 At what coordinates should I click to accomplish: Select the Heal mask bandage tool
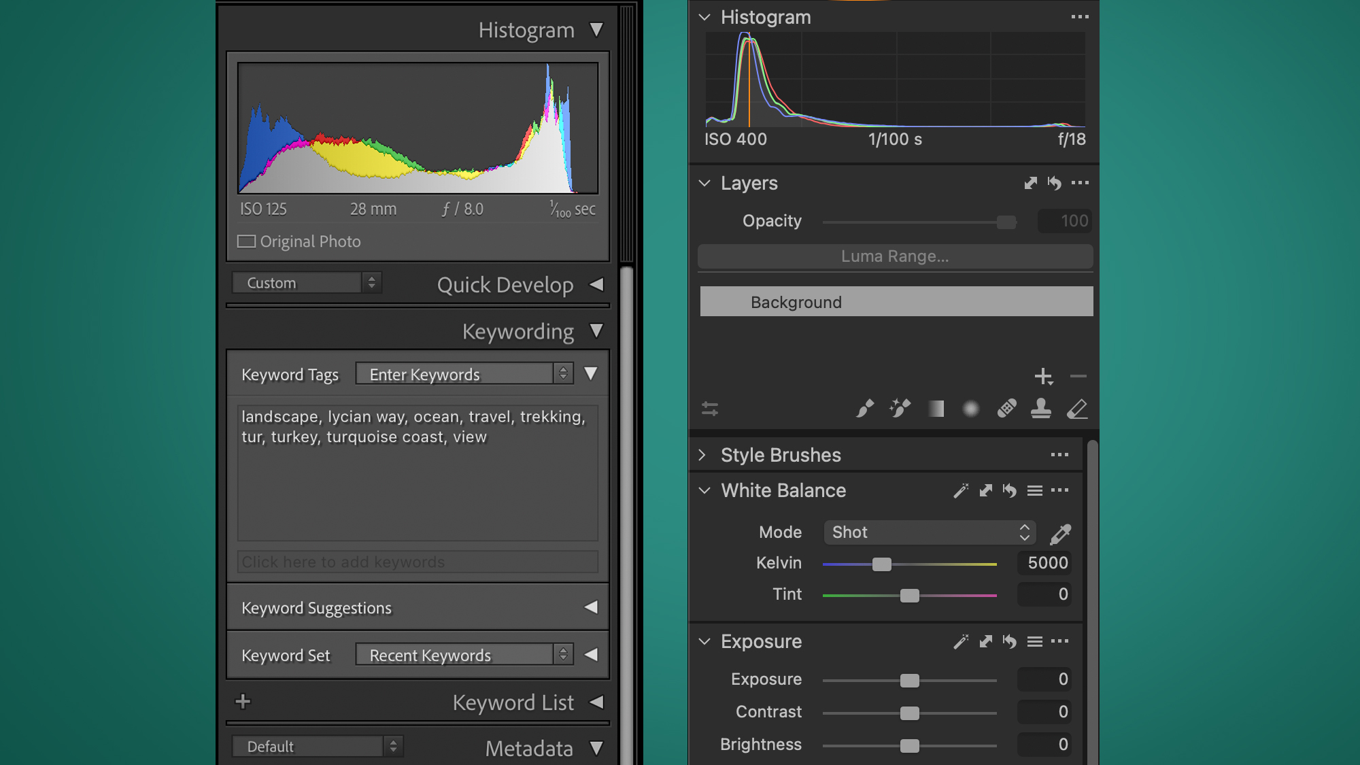point(1006,409)
